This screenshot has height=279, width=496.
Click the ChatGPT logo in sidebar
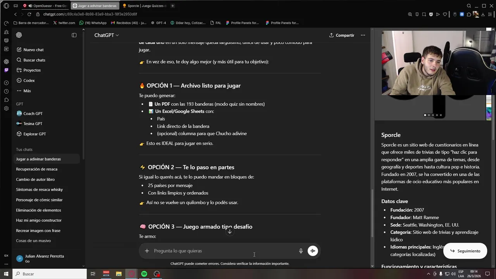(x=19, y=35)
